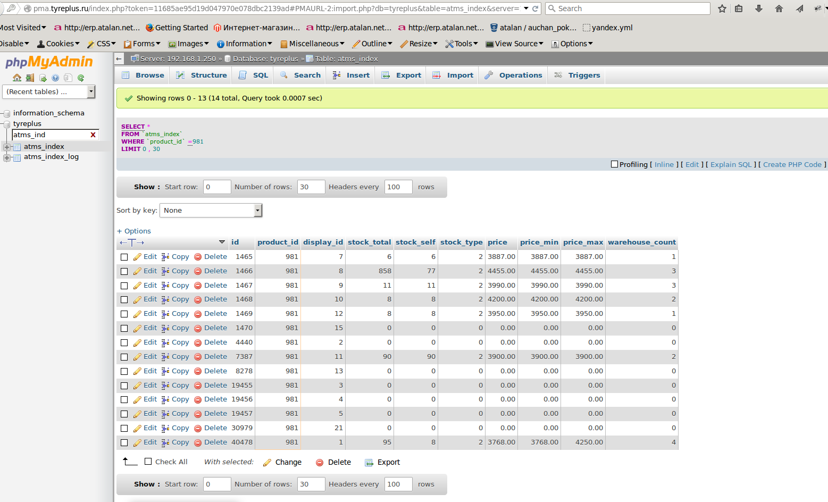This screenshot has height=502, width=828.
Task: Select the checkbox for row id 1465
Action: click(124, 257)
